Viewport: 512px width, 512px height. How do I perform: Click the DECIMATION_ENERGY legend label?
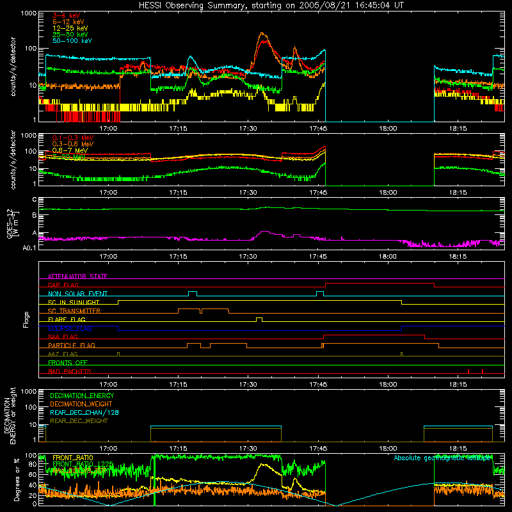tap(82, 396)
